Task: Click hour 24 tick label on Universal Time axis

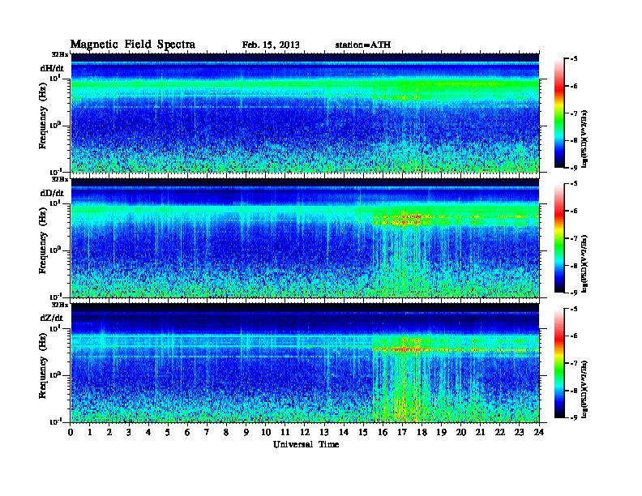Action: point(539,432)
